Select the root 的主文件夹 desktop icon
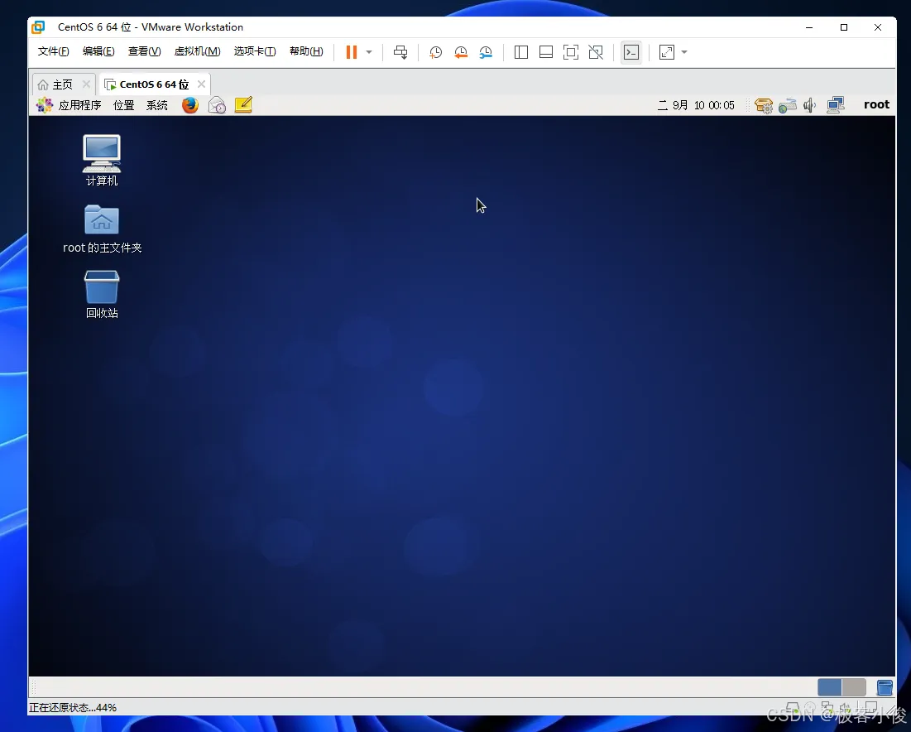 [x=103, y=229]
